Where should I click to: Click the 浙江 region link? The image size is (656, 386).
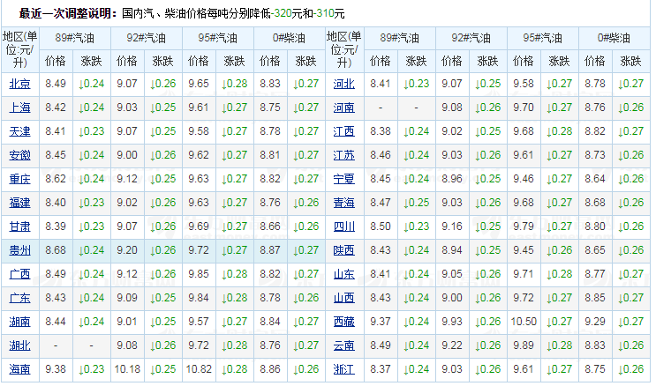(x=343, y=369)
